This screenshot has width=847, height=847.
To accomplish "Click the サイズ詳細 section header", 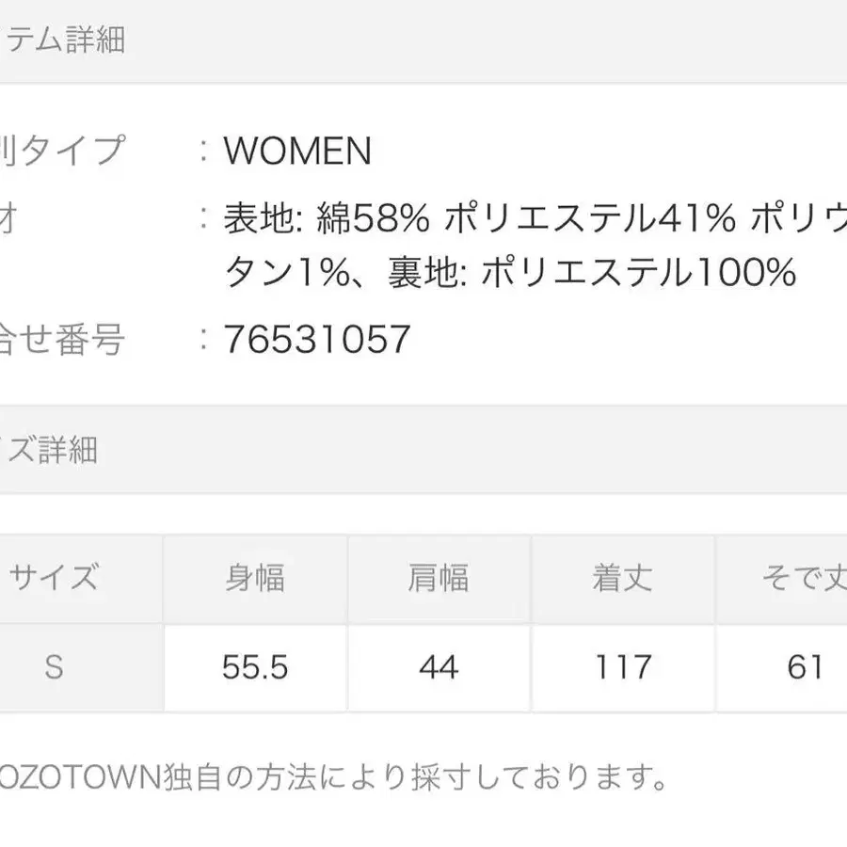I will [49, 449].
